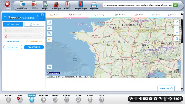Select the Restaurants tab
185x104 pixels.
click(75, 15)
